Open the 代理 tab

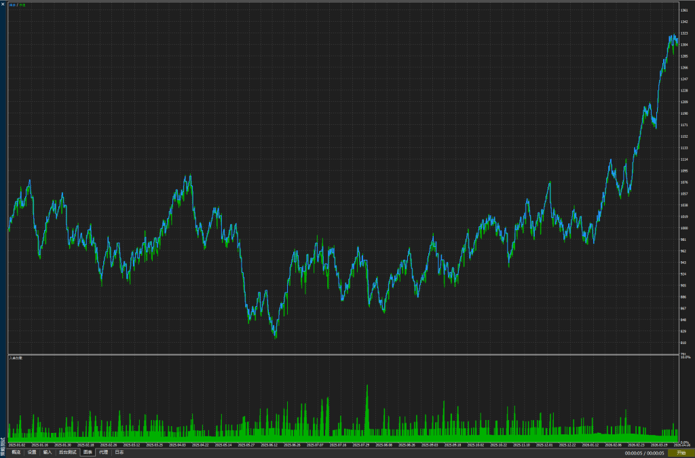(x=103, y=452)
